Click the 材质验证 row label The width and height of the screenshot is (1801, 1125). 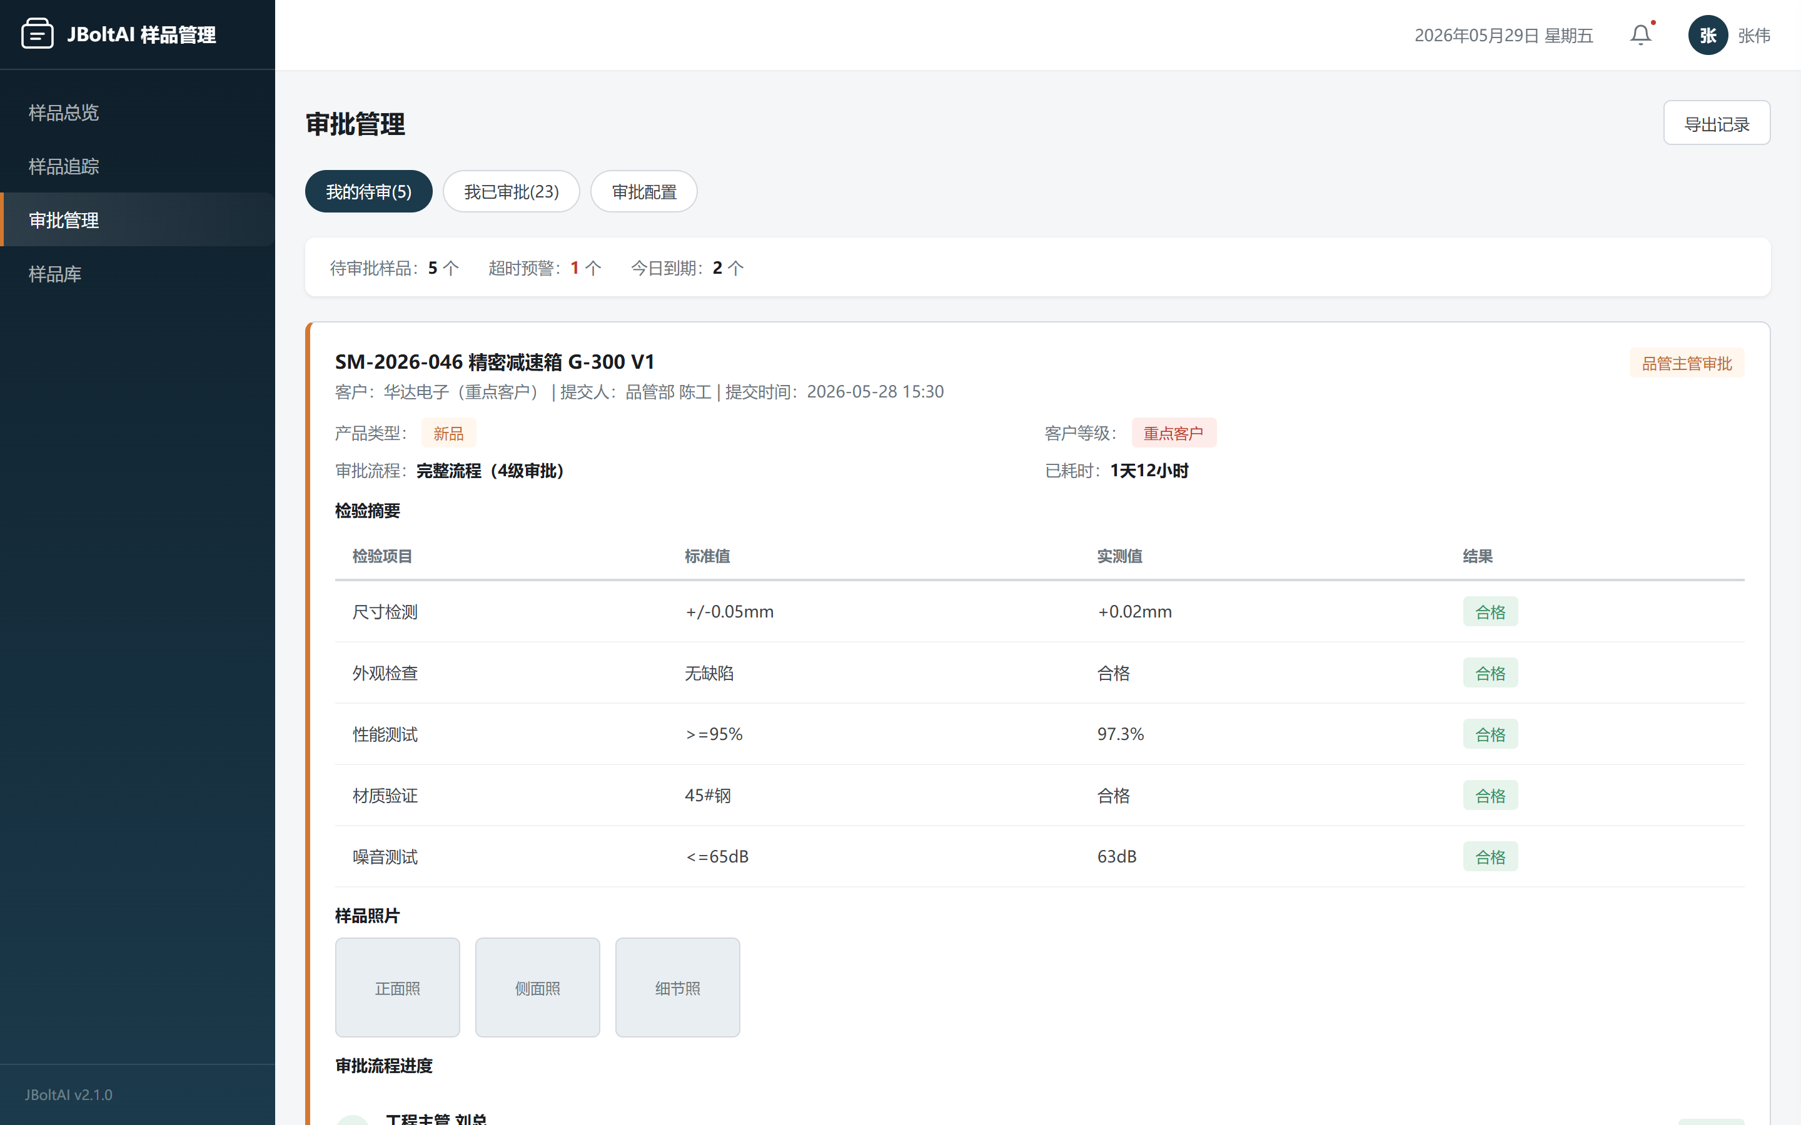(x=385, y=796)
